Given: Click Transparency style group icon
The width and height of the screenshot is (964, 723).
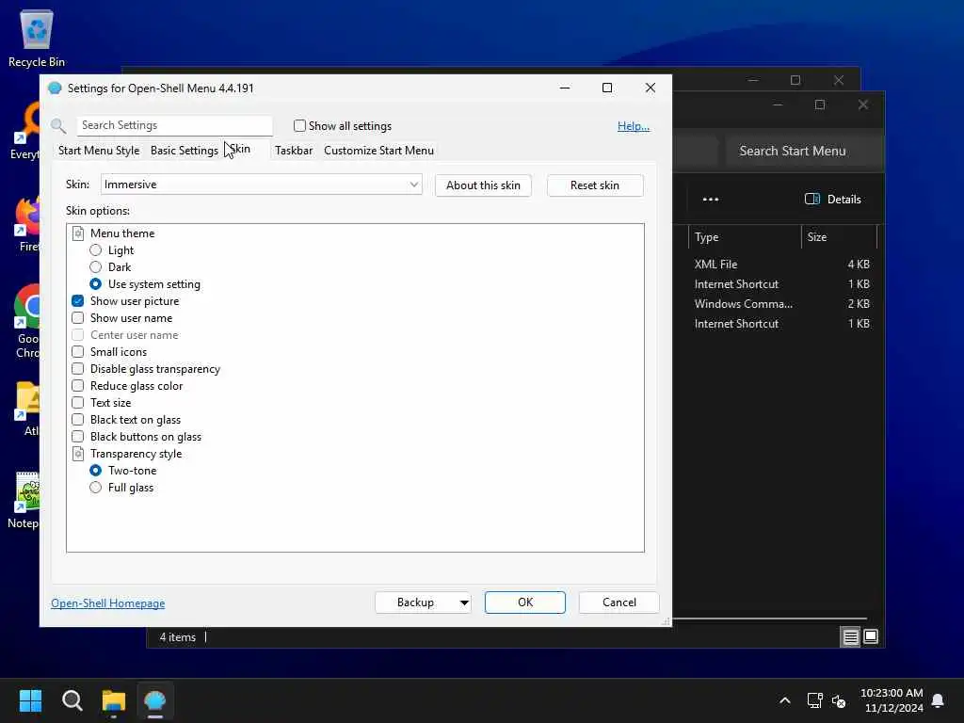Looking at the screenshot, I should tap(78, 454).
